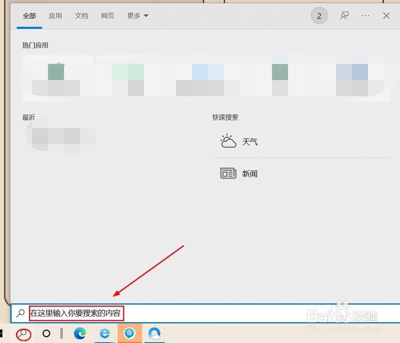Close the search panel
Screen dimensions: 400x343
coord(386,16)
